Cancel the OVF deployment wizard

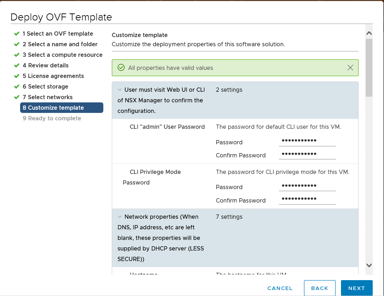280,288
